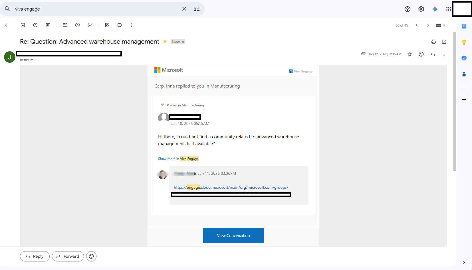Viewport: 472px width, 270px height.
Task: Open the toolbar's More options menu
Action: tap(131, 25)
